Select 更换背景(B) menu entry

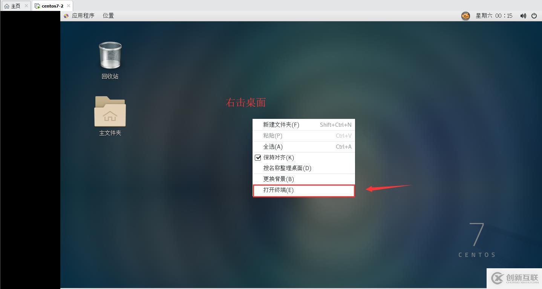[303, 179]
